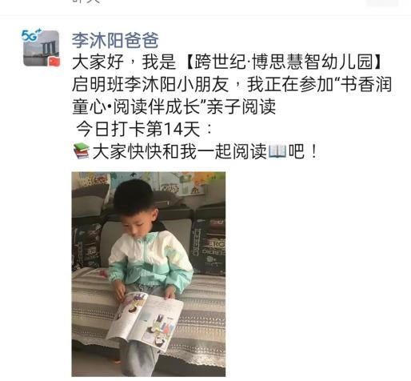This screenshot has height=381, width=411.
Task: Click the line 大家快快和我一起阅读
Action: tap(180, 151)
